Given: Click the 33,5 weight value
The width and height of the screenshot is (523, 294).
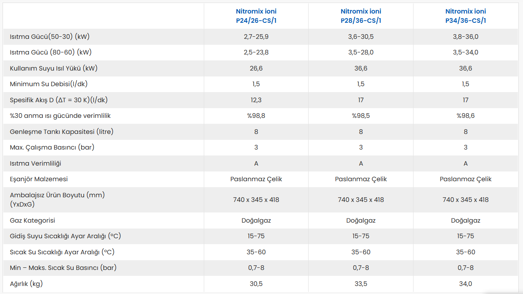Looking at the screenshot, I should pyautogui.click(x=361, y=284).
